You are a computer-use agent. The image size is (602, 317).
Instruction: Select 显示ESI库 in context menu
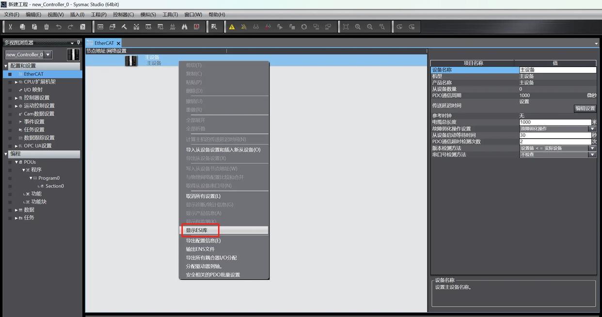click(x=197, y=231)
